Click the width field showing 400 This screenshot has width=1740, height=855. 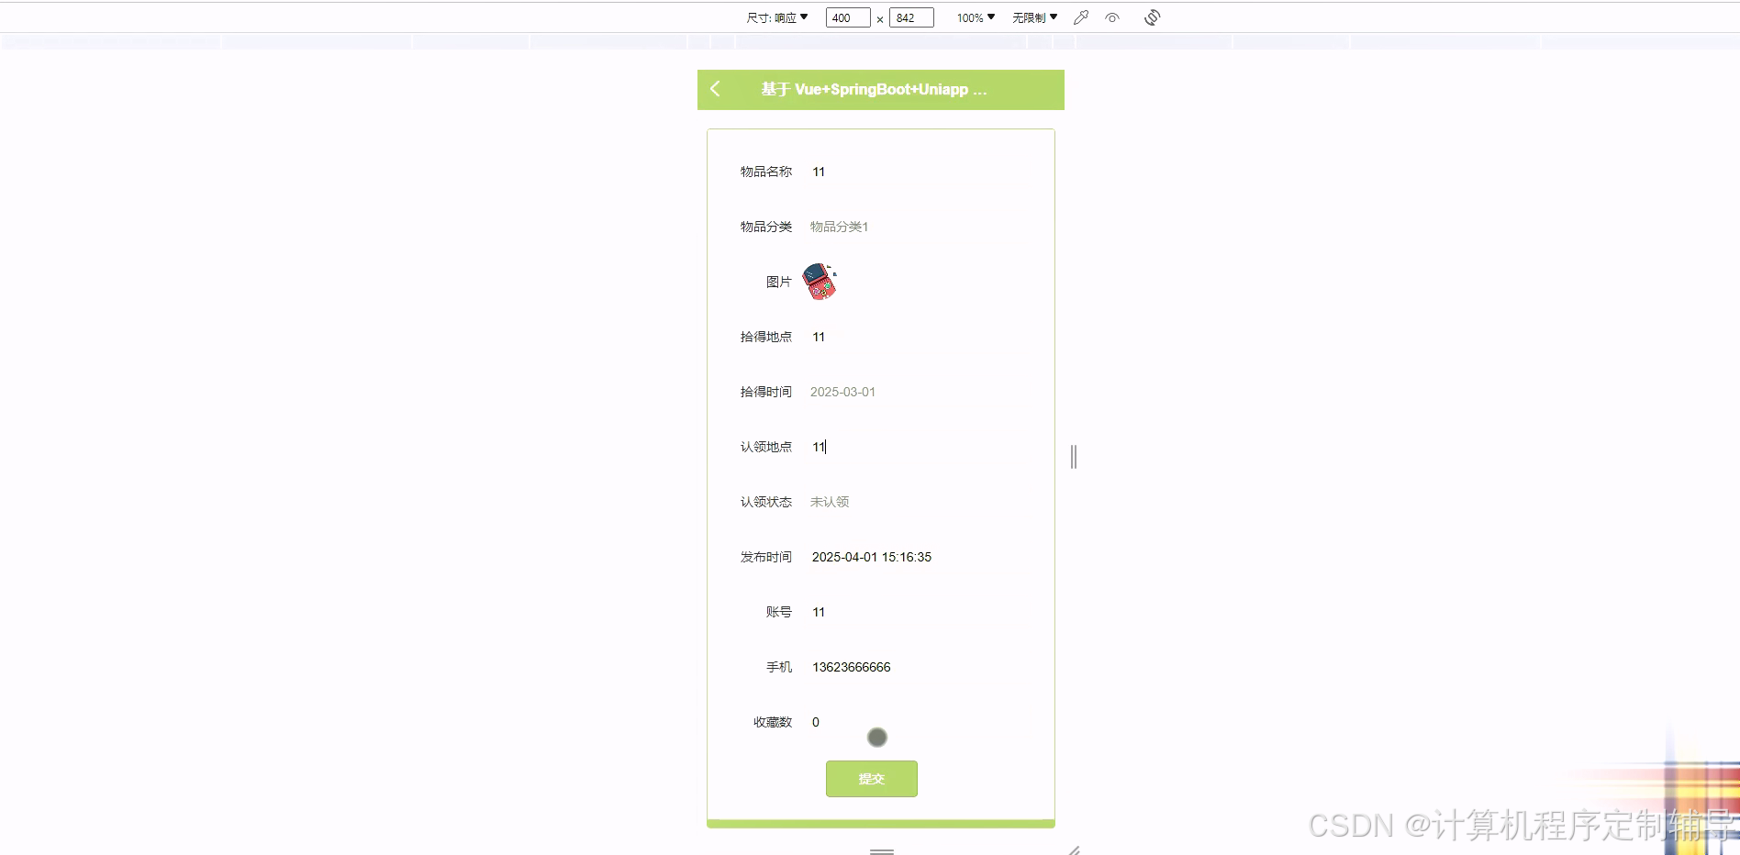(846, 17)
